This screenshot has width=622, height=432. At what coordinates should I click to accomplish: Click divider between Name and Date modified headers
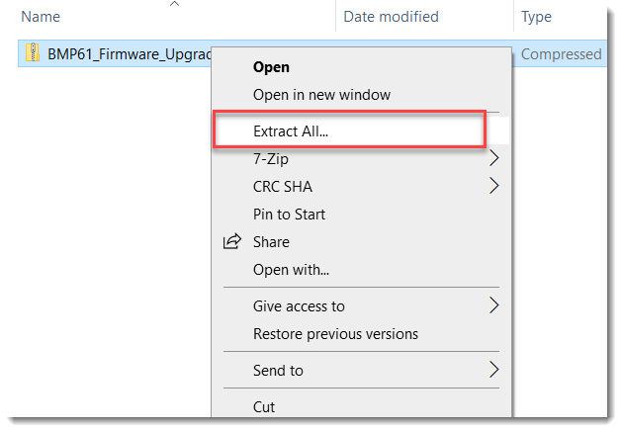[x=336, y=17]
